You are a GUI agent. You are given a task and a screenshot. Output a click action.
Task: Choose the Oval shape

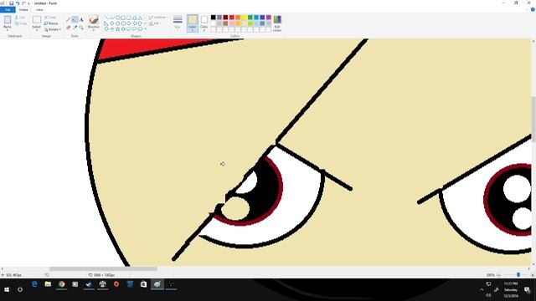(118, 18)
